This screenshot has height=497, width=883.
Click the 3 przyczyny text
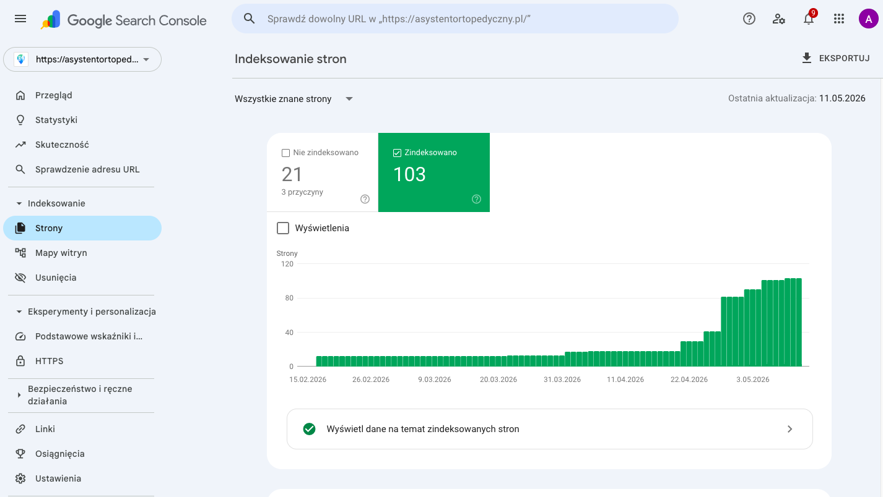pos(302,192)
